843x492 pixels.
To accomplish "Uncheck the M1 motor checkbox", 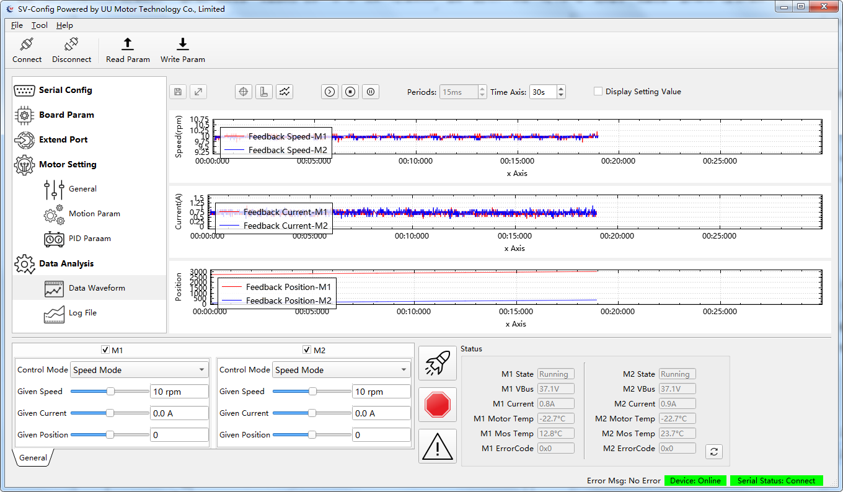I will [x=105, y=350].
